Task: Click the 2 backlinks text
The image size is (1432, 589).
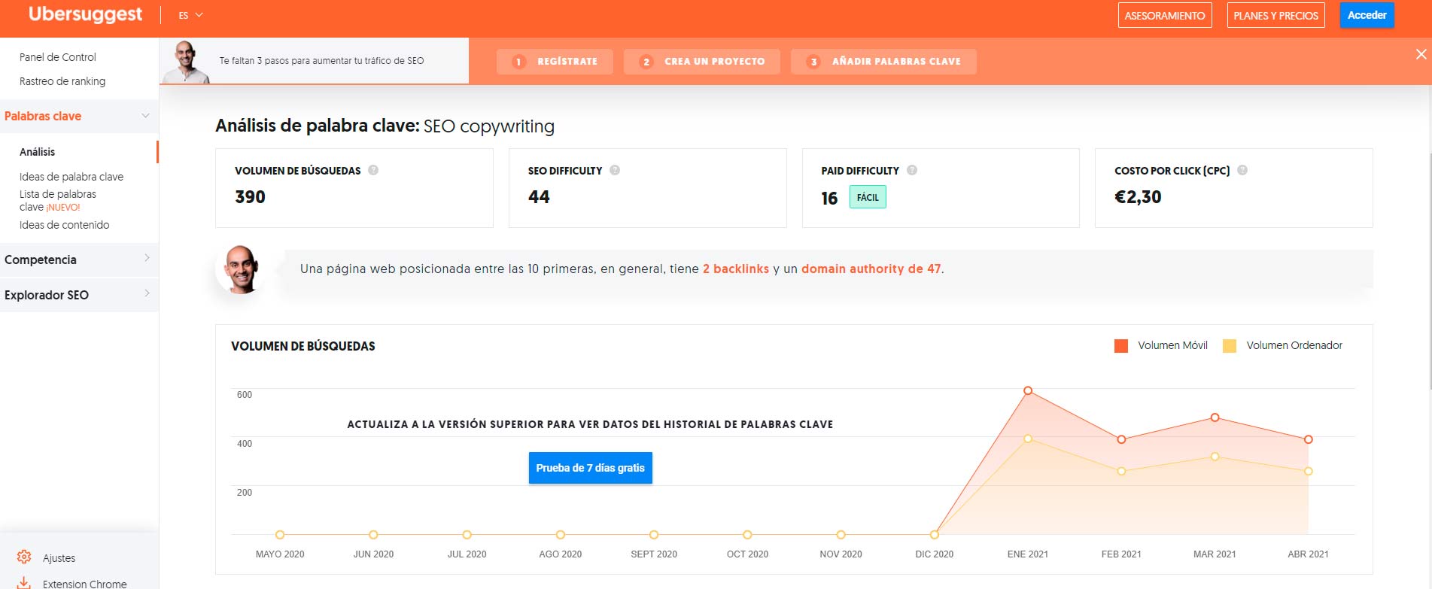Action: pyautogui.click(x=736, y=269)
